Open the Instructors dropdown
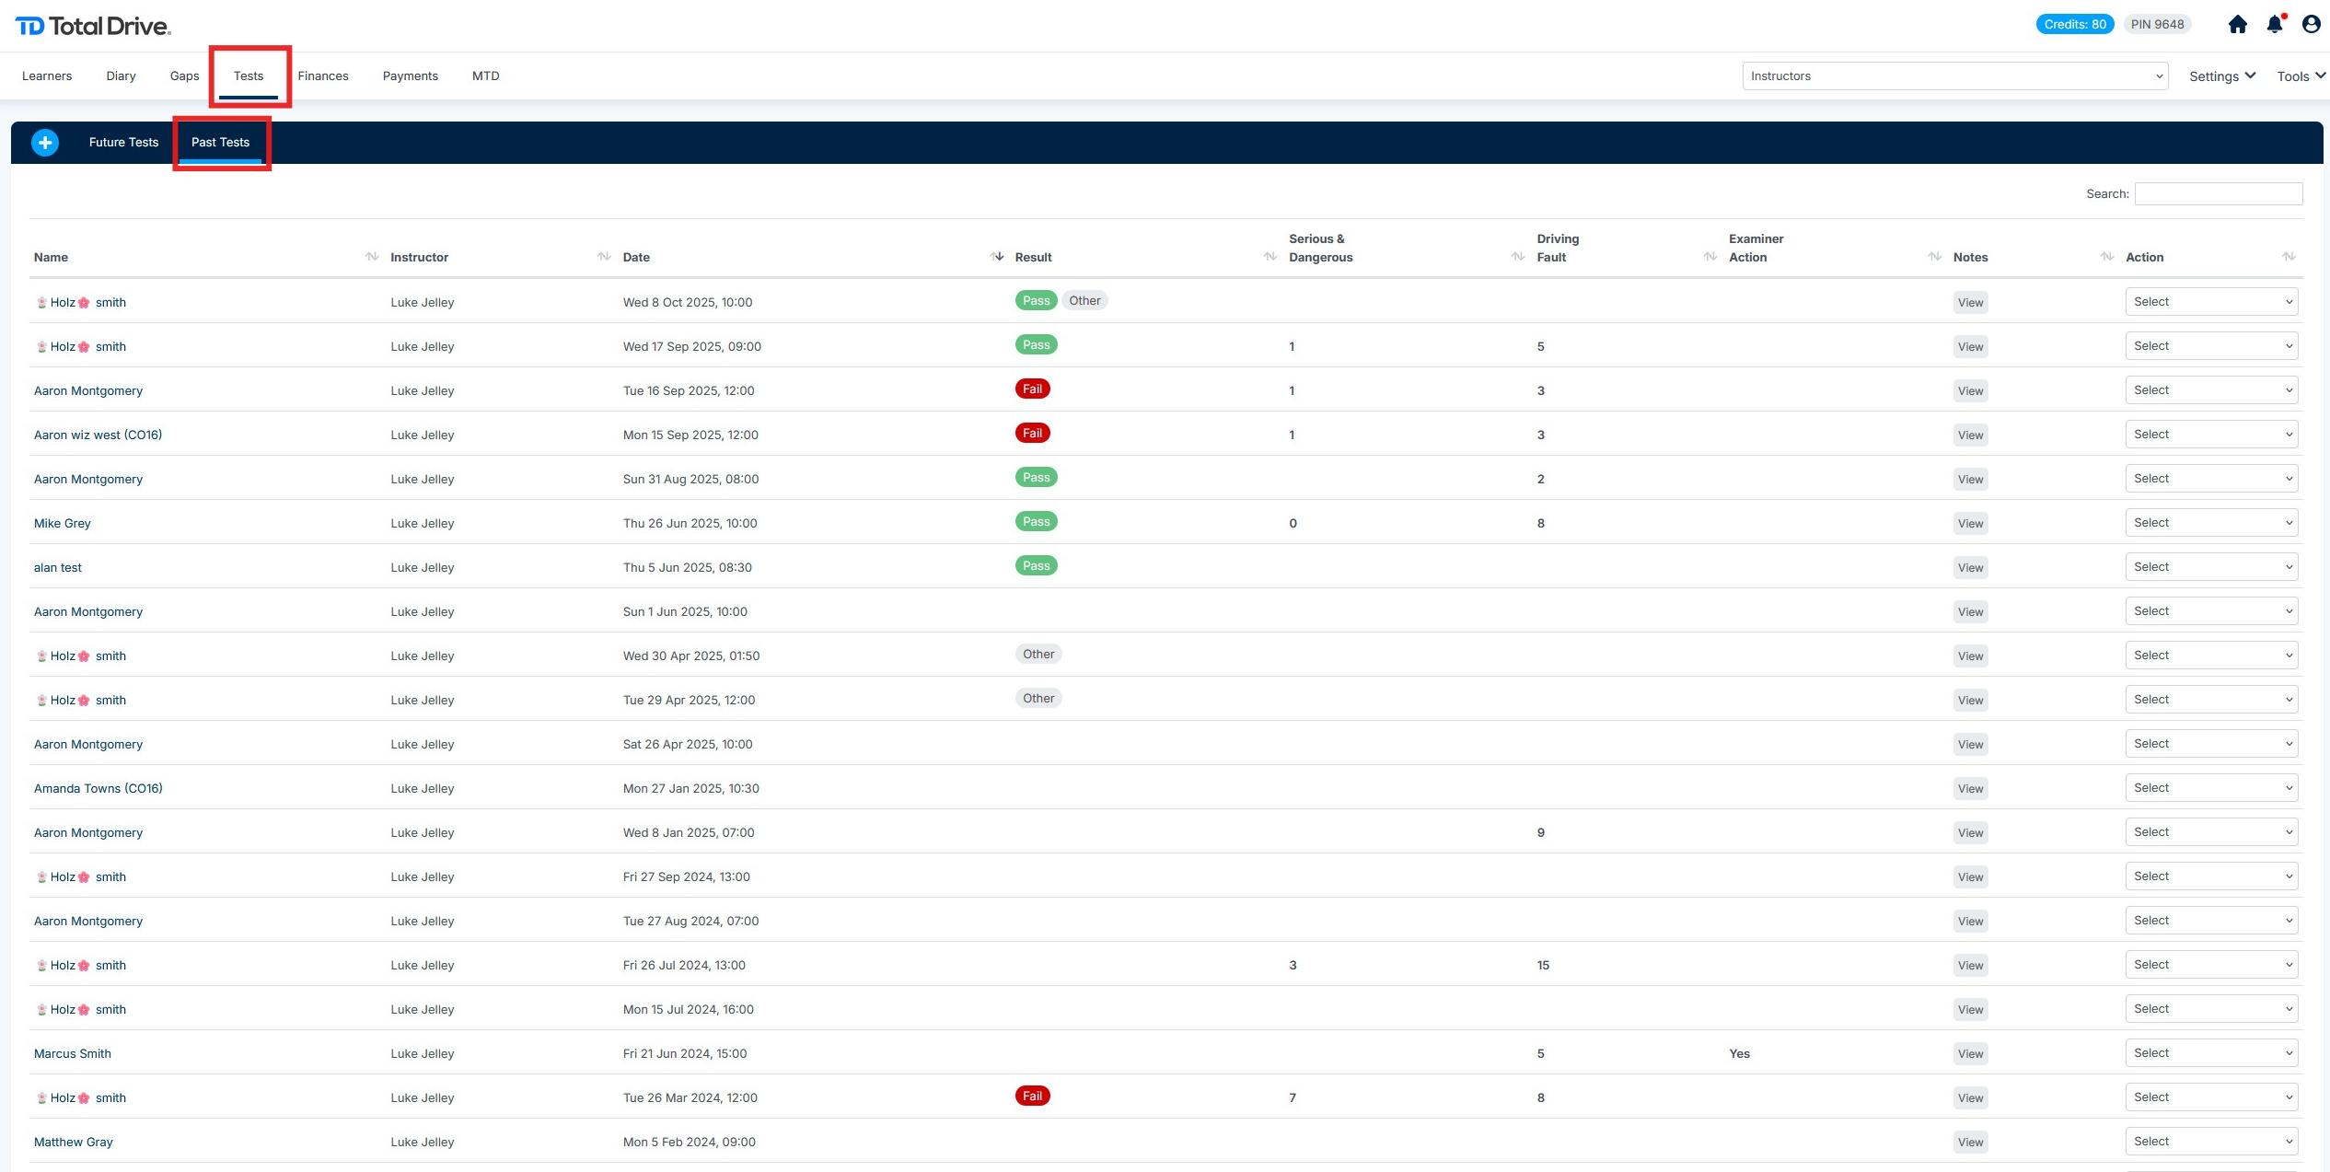The height and width of the screenshot is (1172, 2330). point(1954,76)
